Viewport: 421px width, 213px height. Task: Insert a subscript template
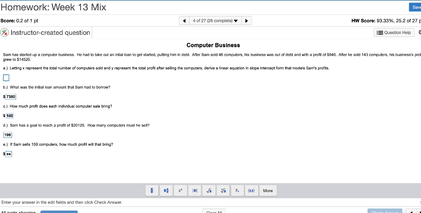237,191
